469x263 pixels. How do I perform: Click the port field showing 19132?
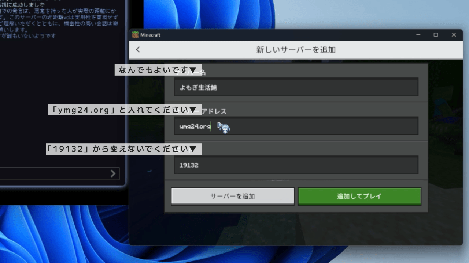coord(296,165)
